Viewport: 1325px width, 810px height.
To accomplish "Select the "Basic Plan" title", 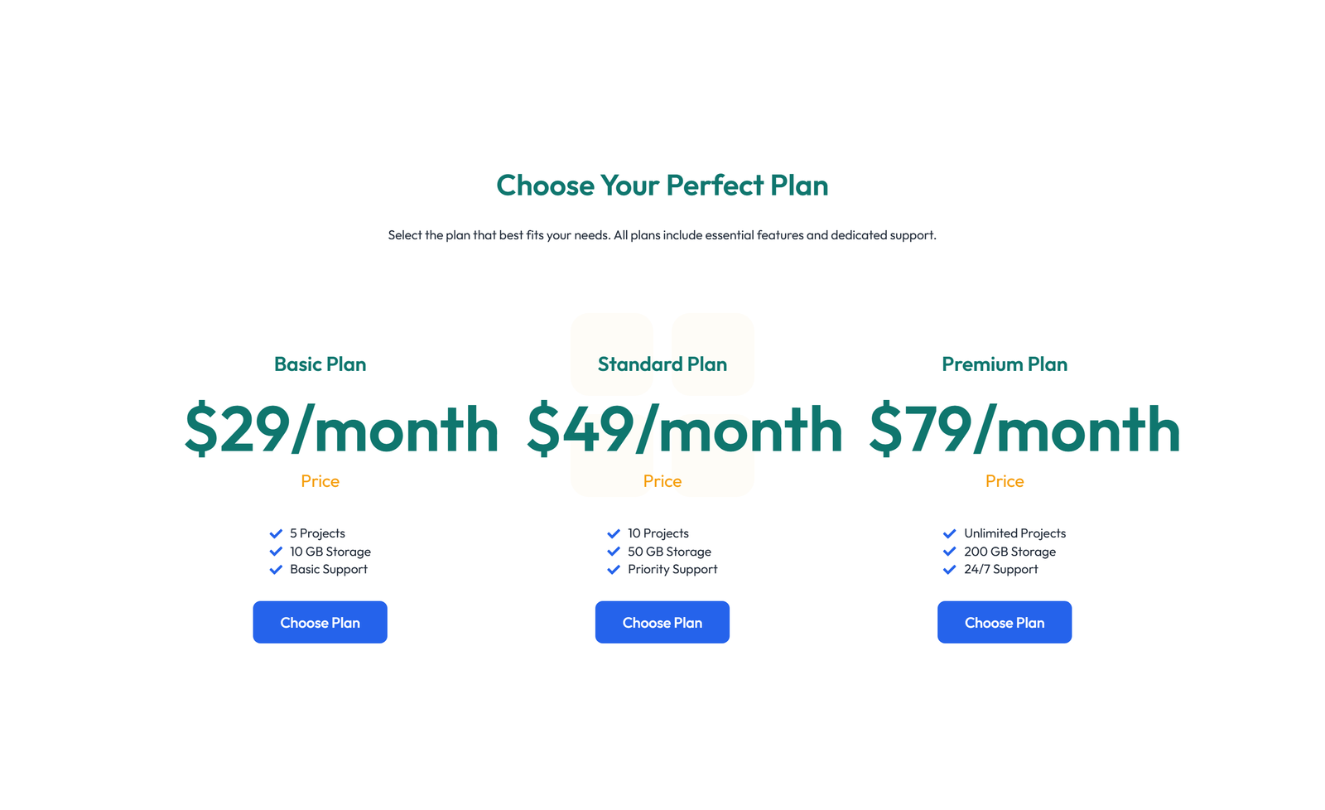I will [x=320, y=364].
